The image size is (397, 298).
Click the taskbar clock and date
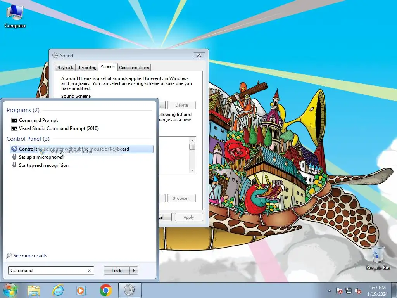coord(377,291)
